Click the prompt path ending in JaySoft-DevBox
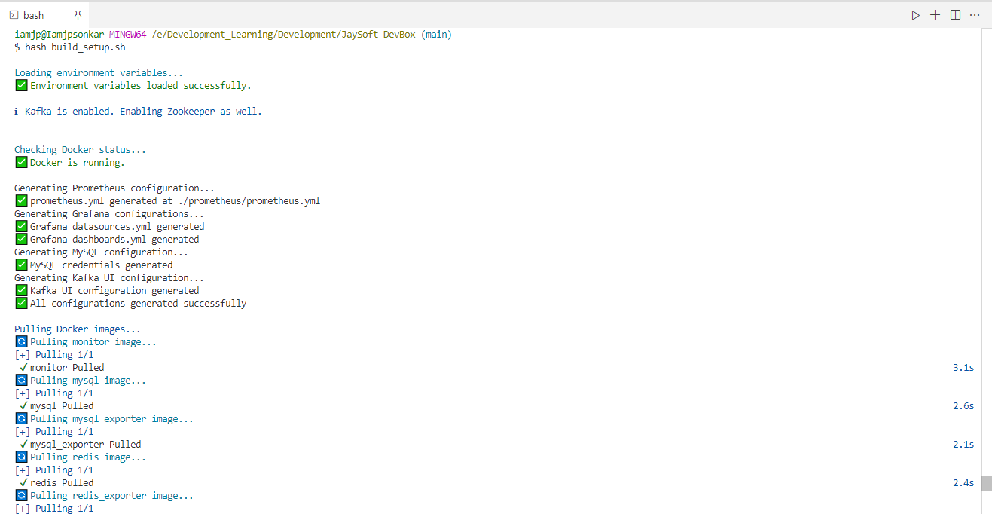This screenshot has width=992, height=514. pyautogui.click(x=283, y=35)
